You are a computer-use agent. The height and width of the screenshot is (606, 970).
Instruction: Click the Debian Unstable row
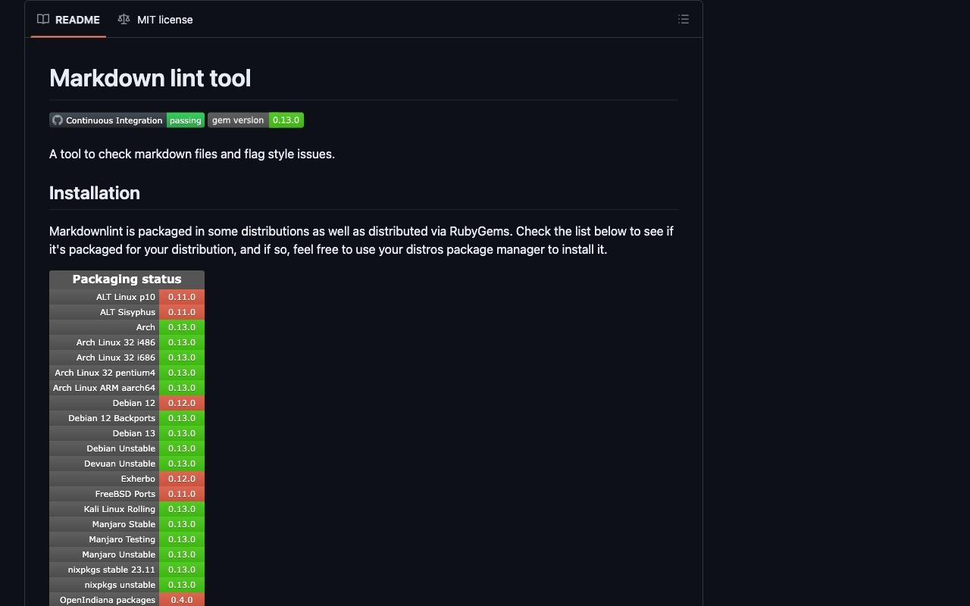(127, 448)
